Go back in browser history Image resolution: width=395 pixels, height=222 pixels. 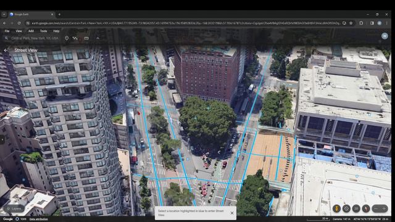[4, 23]
